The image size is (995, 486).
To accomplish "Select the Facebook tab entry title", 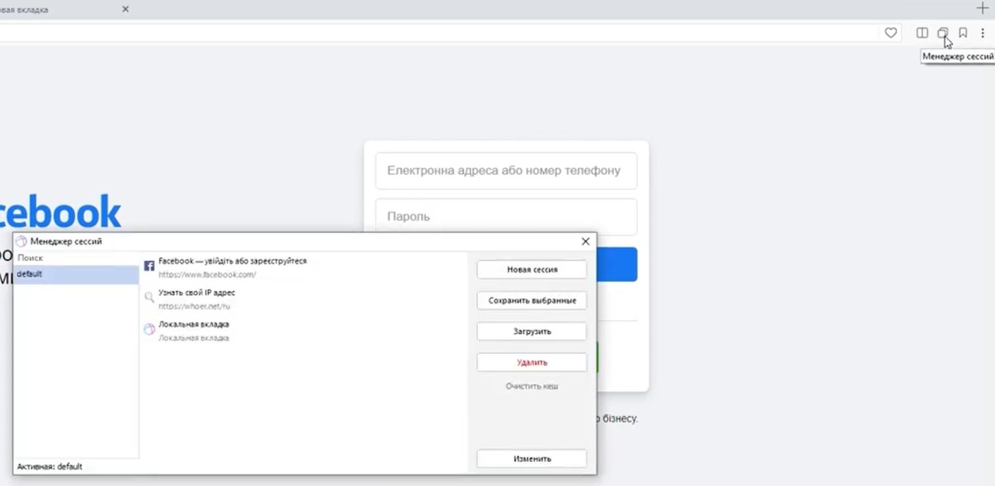I will click(232, 261).
